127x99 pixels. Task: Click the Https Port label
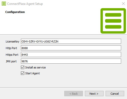(x=12, y=55)
